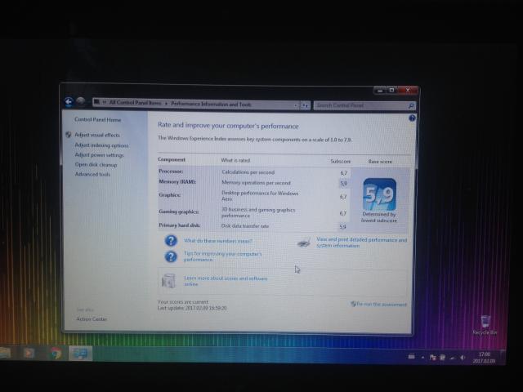Click the blue Help question mark icon
This screenshot has width=523, height=392.
click(412, 118)
